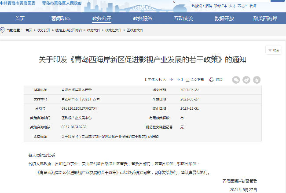
Task: Open the 要闻动态 navigation tab
Action: 61,19
